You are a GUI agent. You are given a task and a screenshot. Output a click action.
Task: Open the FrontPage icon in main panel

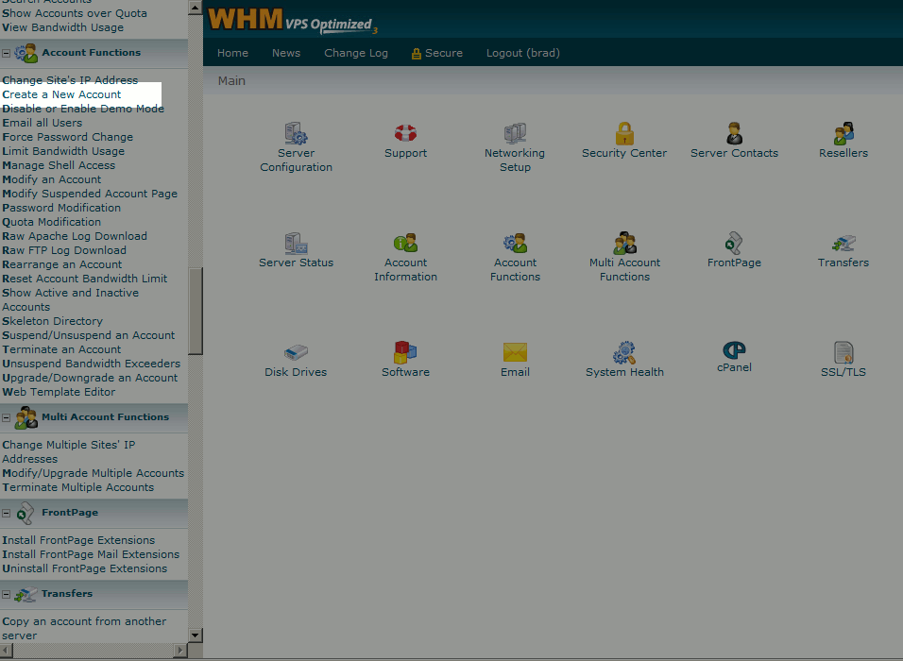pyautogui.click(x=734, y=243)
